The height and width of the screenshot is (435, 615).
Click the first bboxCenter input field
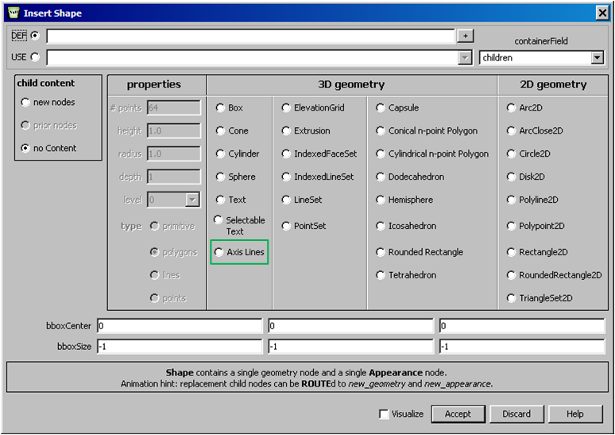(x=179, y=326)
